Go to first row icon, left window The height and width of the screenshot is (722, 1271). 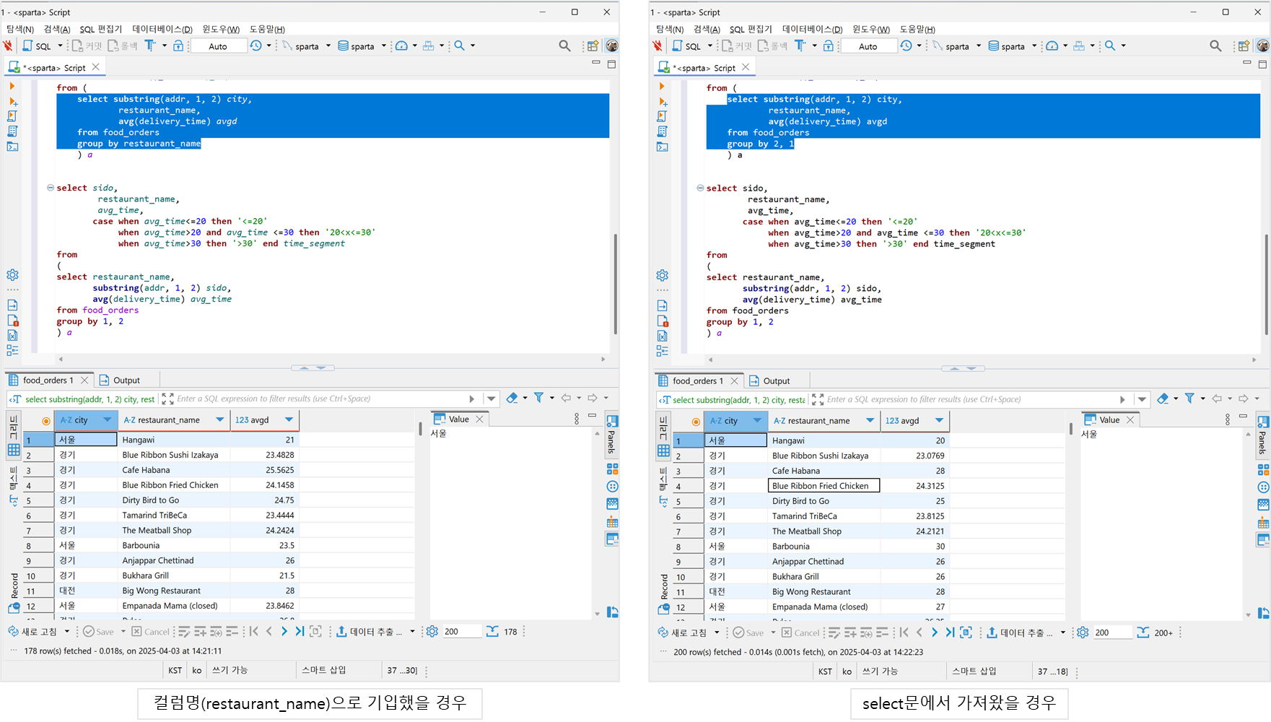[254, 632]
